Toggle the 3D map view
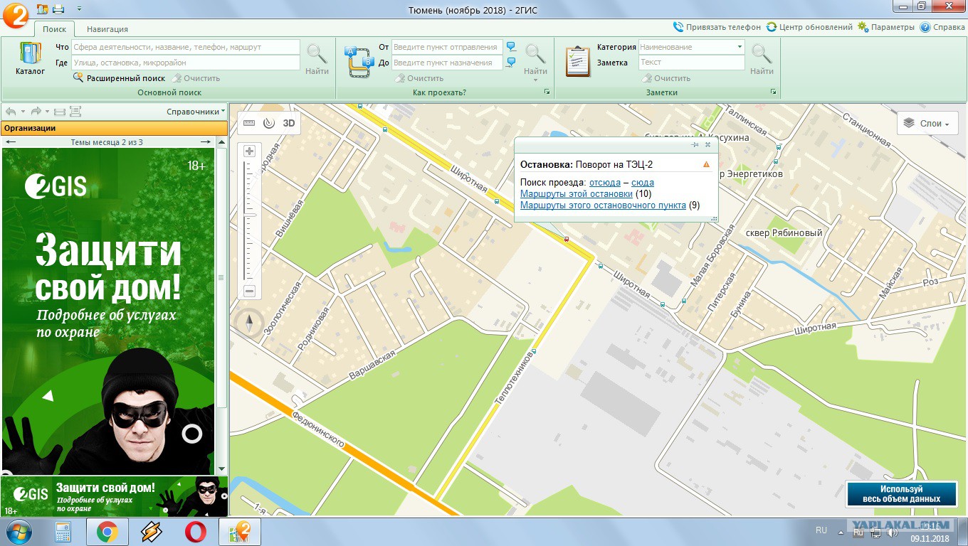 (x=289, y=123)
